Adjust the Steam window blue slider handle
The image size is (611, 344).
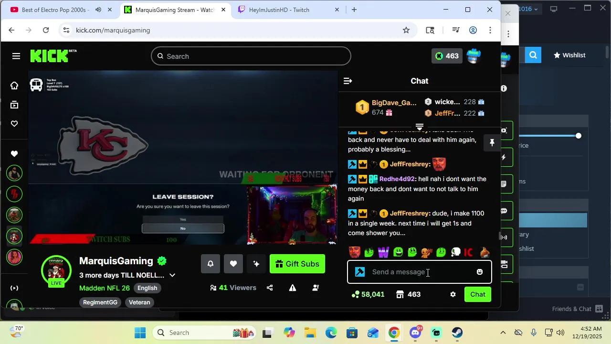(x=579, y=136)
